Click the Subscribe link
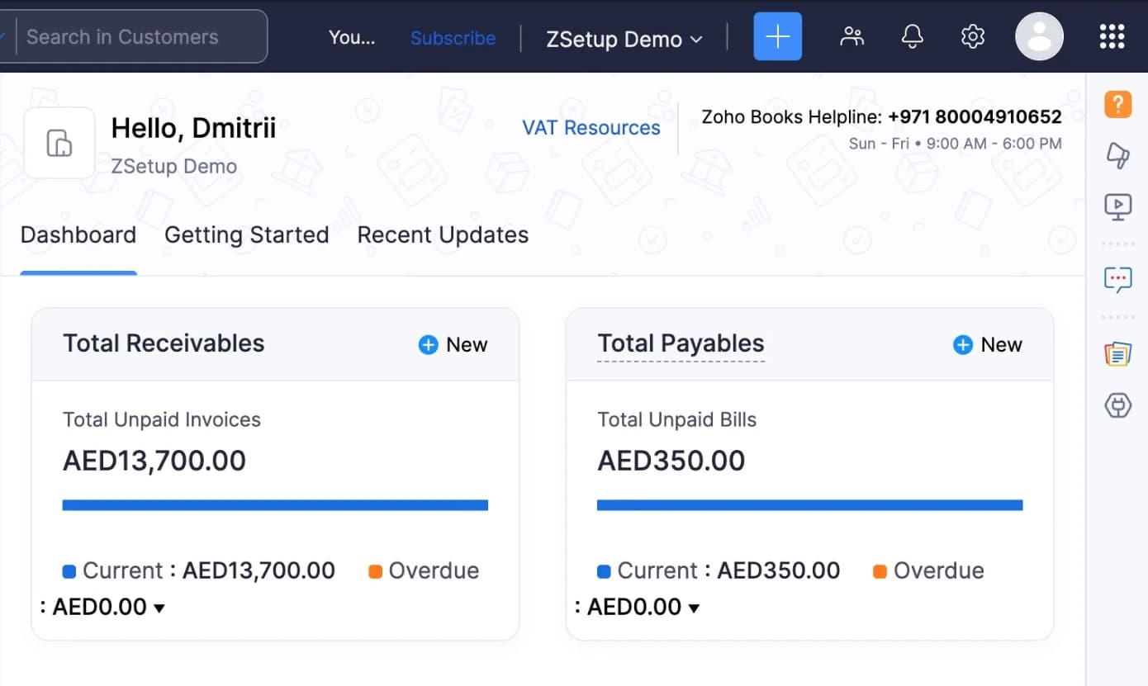Viewport: 1148px width, 686px height. pos(453,38)
